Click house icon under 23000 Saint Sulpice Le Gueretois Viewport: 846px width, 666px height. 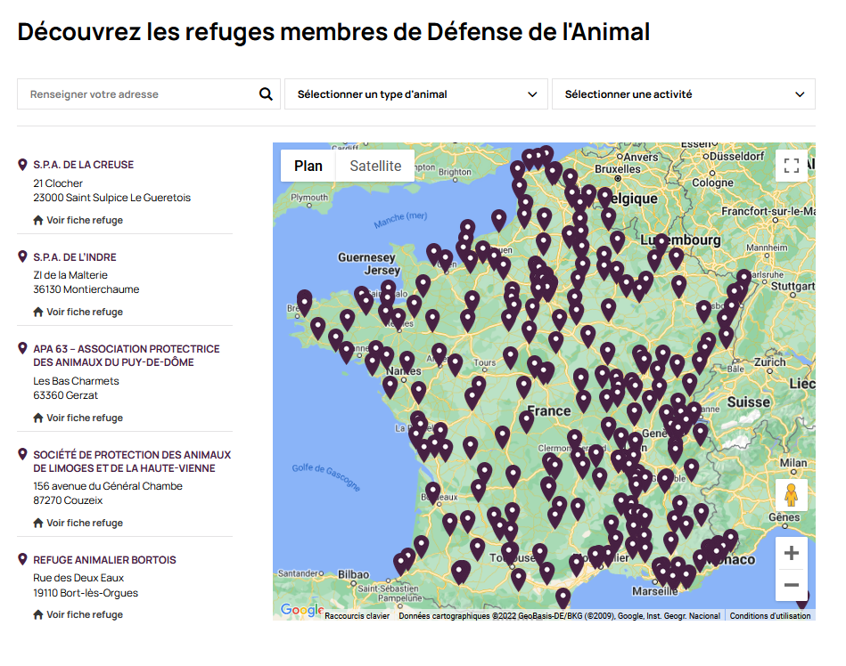point(38,220)
